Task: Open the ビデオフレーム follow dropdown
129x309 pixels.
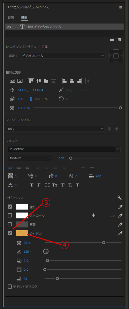Action: [x=63, y=56]
